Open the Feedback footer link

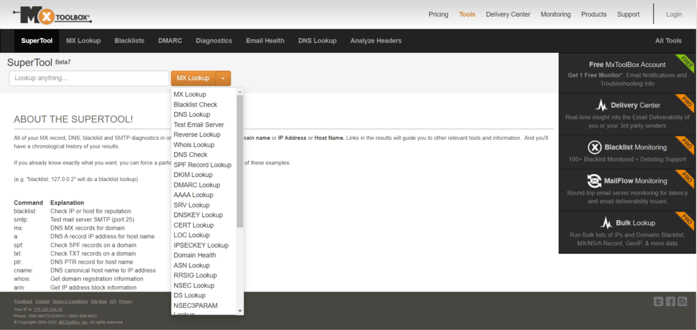[23, 301]
